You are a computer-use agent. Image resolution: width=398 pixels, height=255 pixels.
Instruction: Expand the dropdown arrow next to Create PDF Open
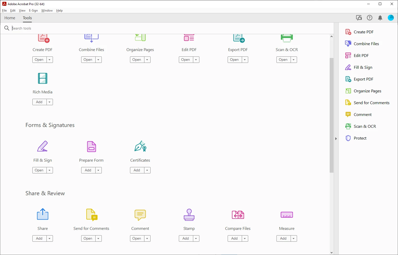pos(50,60)
